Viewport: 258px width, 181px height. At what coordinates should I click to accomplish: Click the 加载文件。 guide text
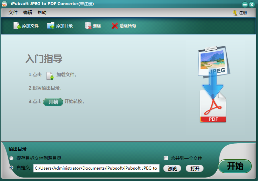(x=66, y=74)
